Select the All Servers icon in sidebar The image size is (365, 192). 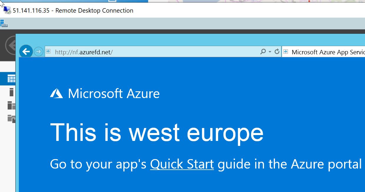coord(11,105)
